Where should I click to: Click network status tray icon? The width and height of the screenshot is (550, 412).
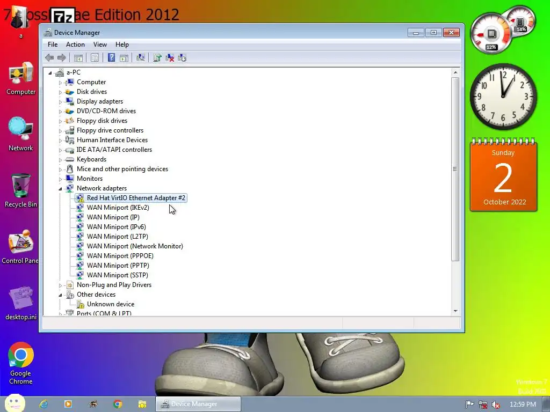(x=483, y=404)
